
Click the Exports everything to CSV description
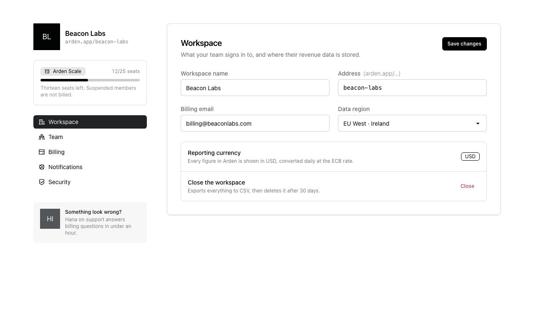(x=254, y=191)
